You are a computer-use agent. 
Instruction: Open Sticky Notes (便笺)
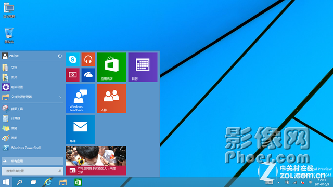[x=32, y=128]
